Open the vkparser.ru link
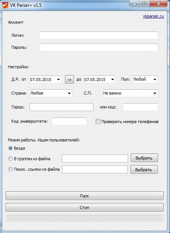This screenshot has width=170, height=233. (x=154, y=16)
